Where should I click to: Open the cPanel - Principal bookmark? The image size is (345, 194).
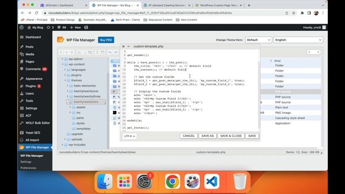(34, 20)
